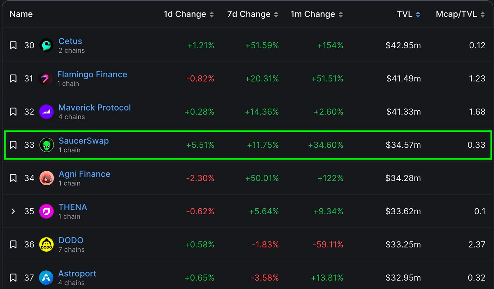Click the Name column header

click(x=21, y=14)
